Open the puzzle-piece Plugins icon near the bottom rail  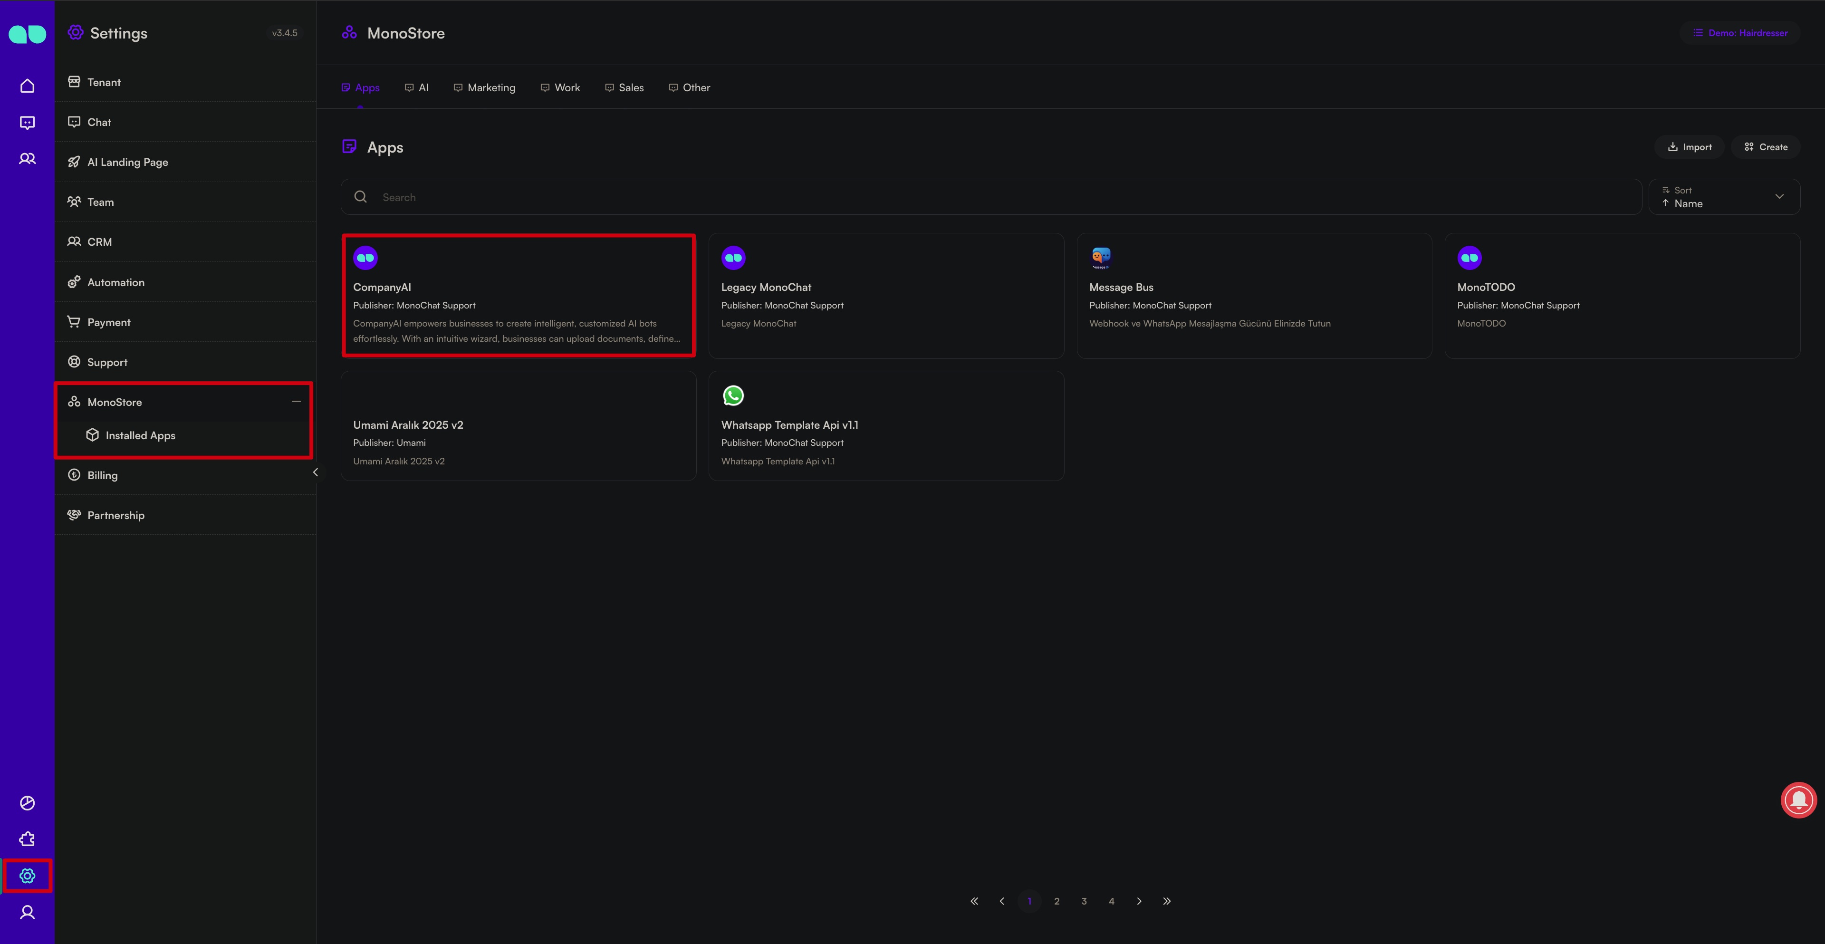pyautogui.click(x=27, y=838)
